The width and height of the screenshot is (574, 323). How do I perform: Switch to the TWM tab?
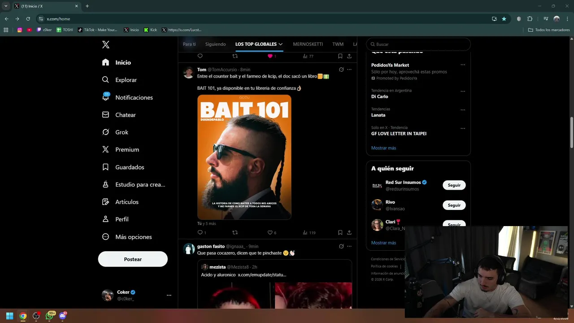[x=338, y=44]
